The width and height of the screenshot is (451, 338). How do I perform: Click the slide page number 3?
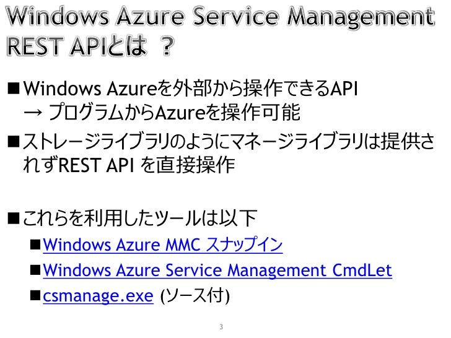point(221,327)
